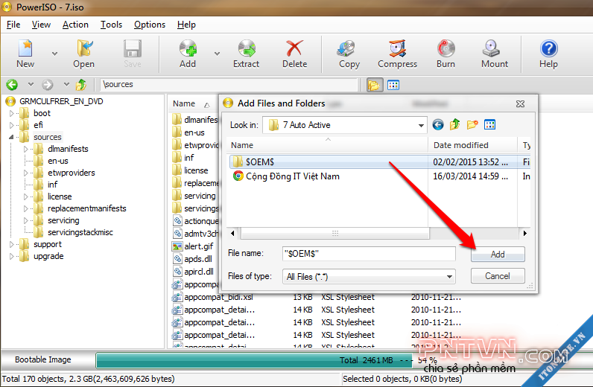
Task: Click the dialog's go back icon
Action: coord(438,125)
